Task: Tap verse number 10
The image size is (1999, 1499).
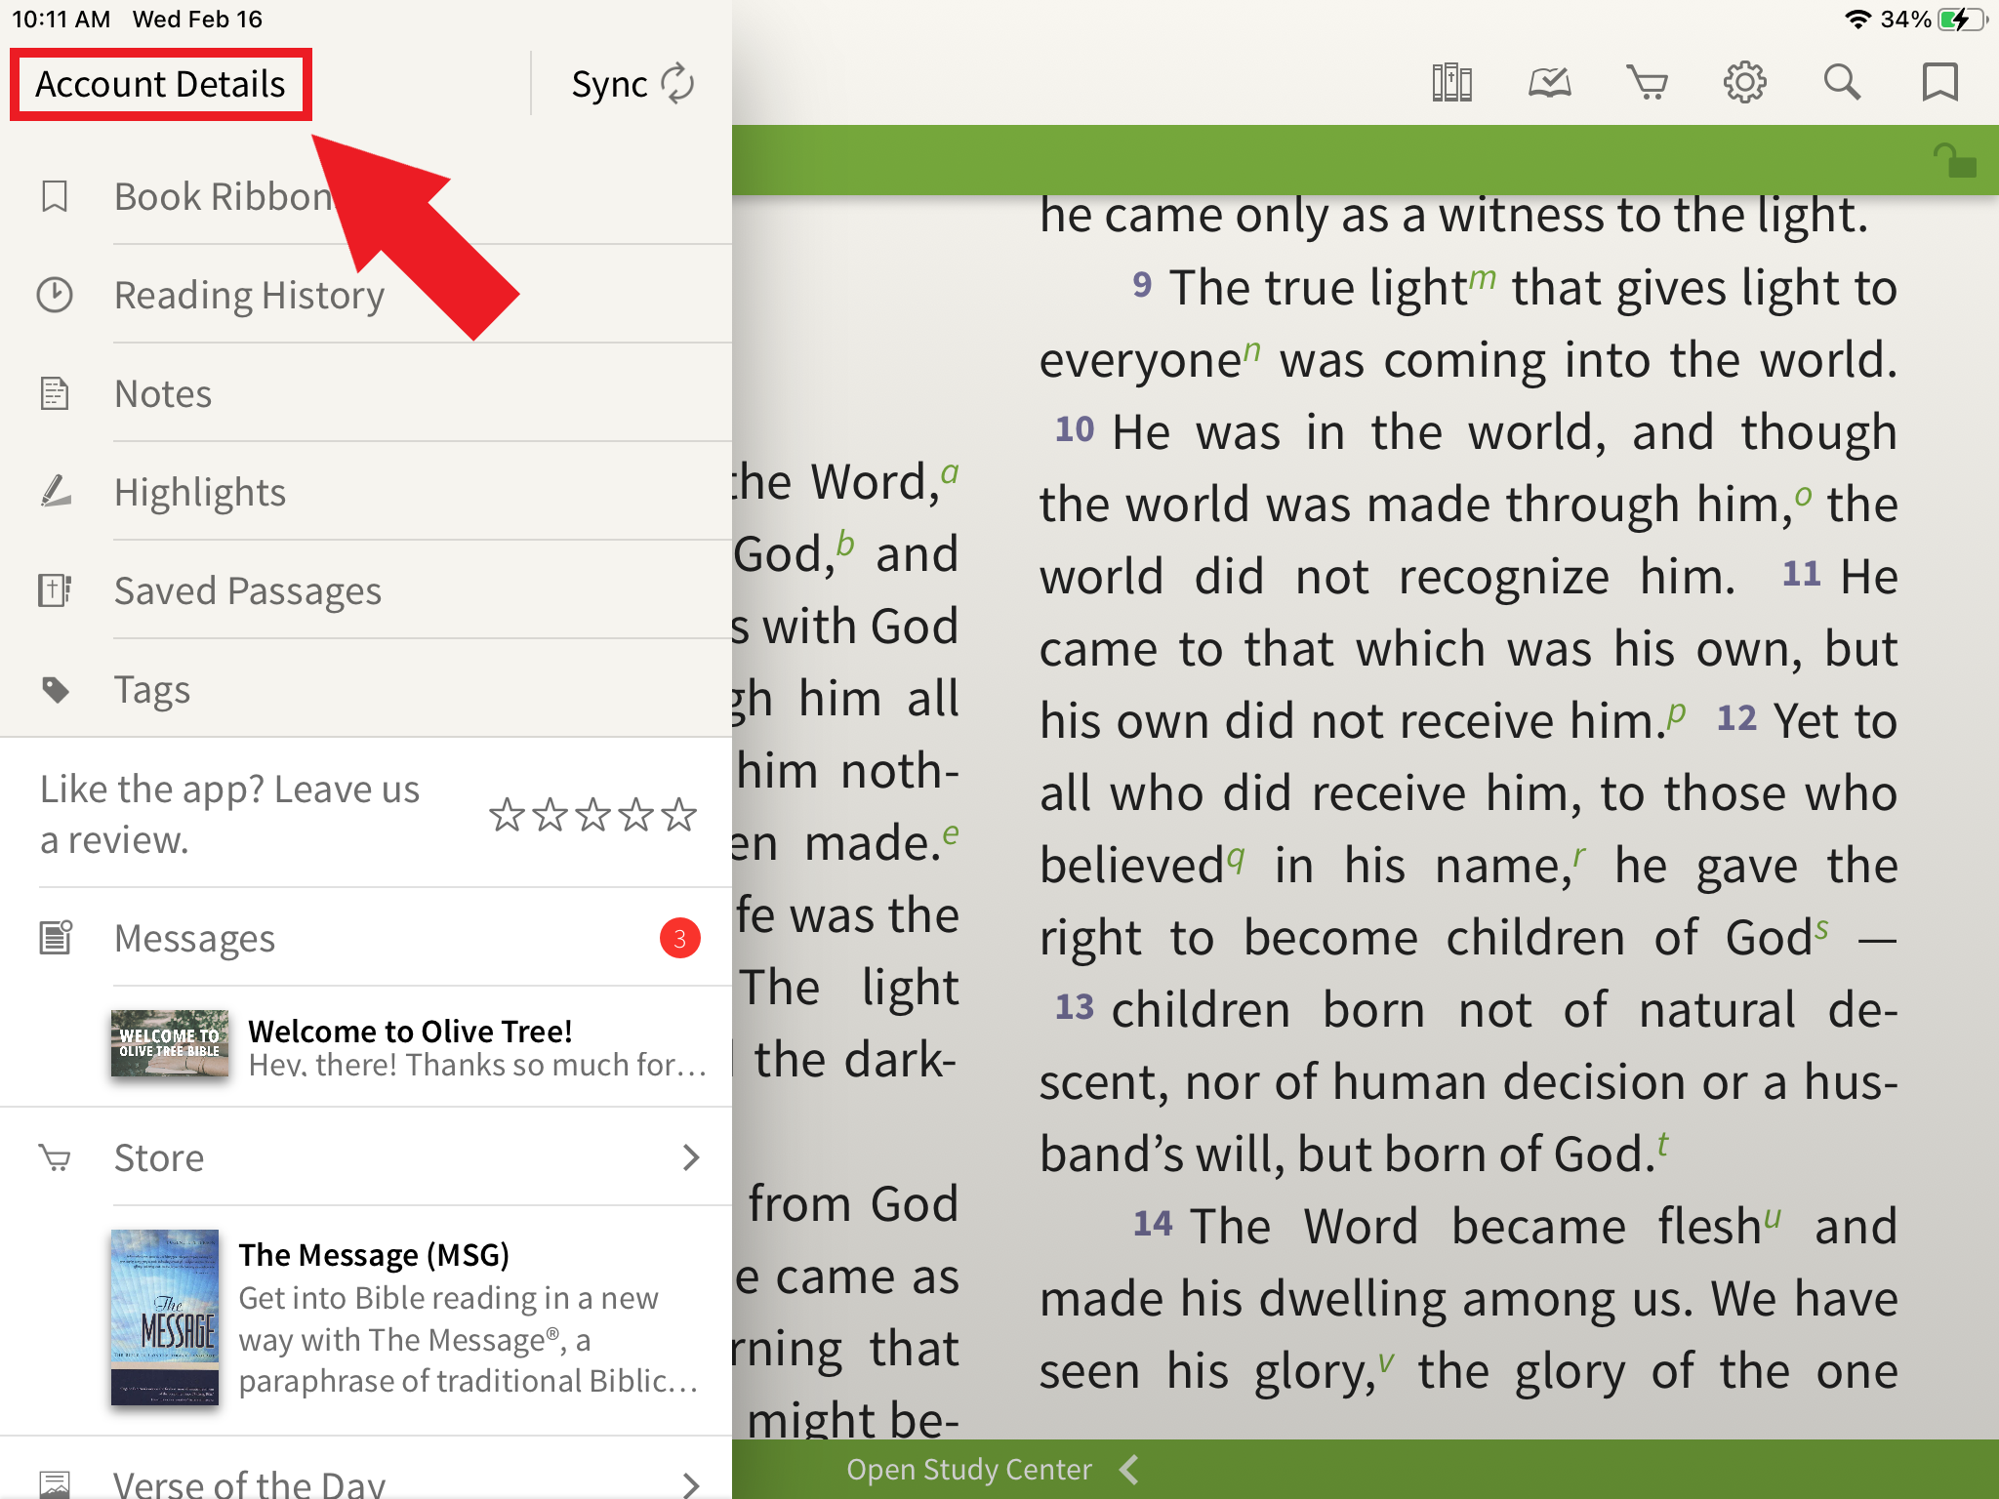Action: [1075, 429]
